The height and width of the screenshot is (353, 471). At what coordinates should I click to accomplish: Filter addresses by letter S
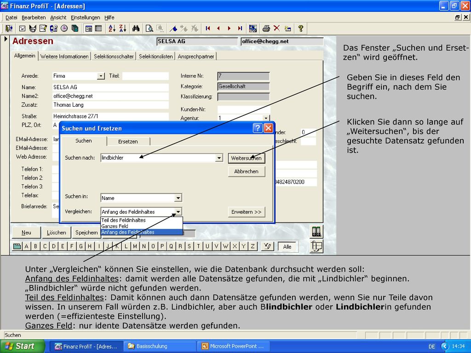pos(189,246)
